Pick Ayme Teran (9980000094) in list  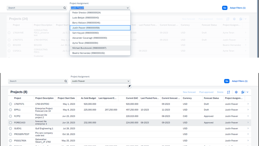(100, 43)
